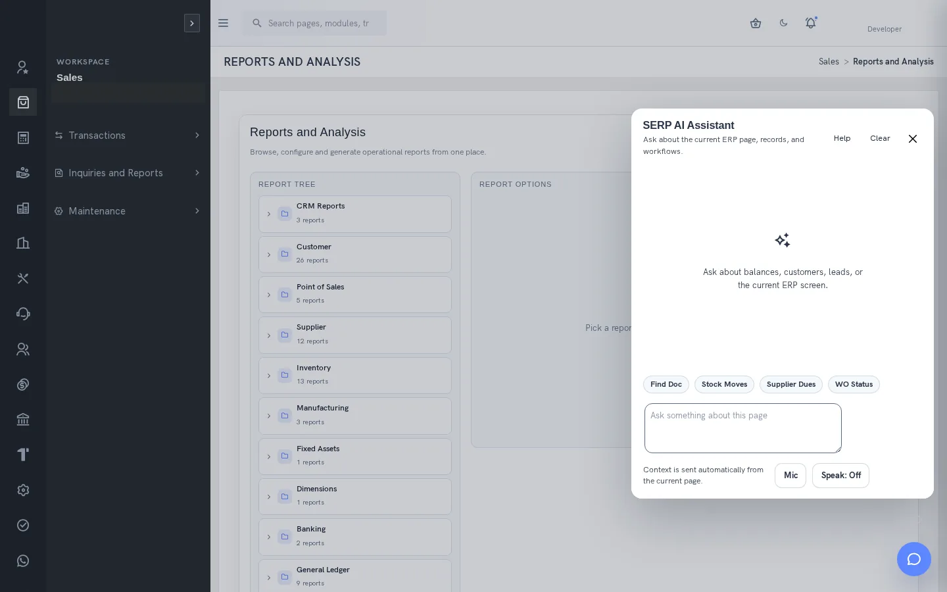Open the crossed tools sidebar icon

tap(23, 278)
